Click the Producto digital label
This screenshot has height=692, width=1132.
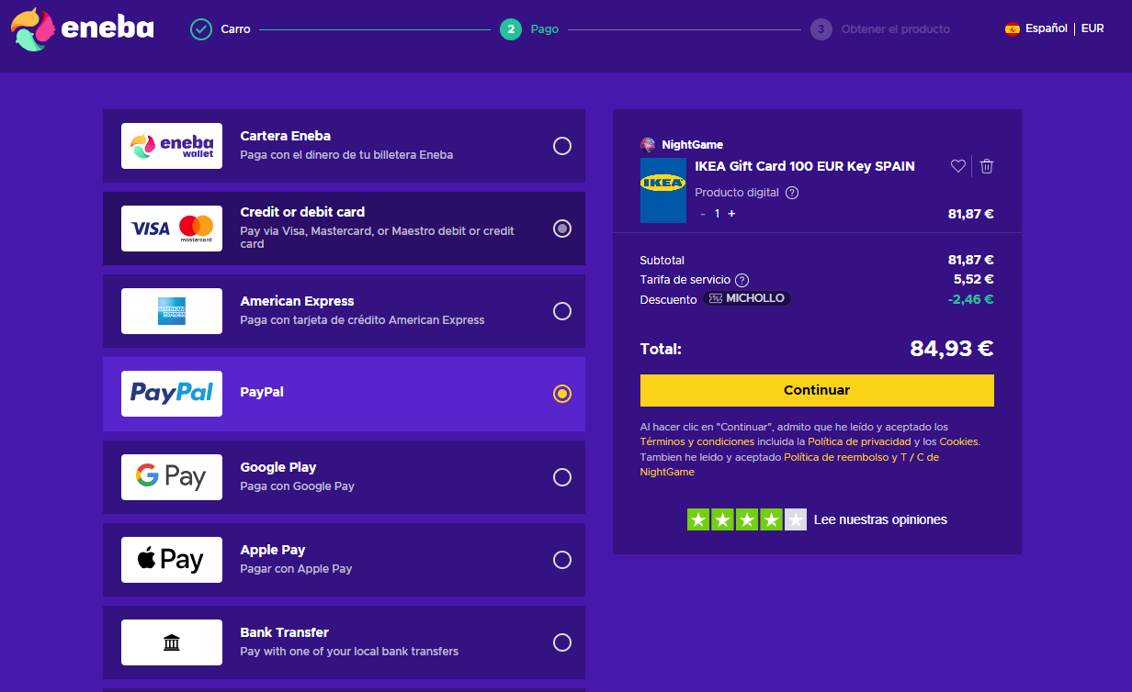(x=737, y=193)
